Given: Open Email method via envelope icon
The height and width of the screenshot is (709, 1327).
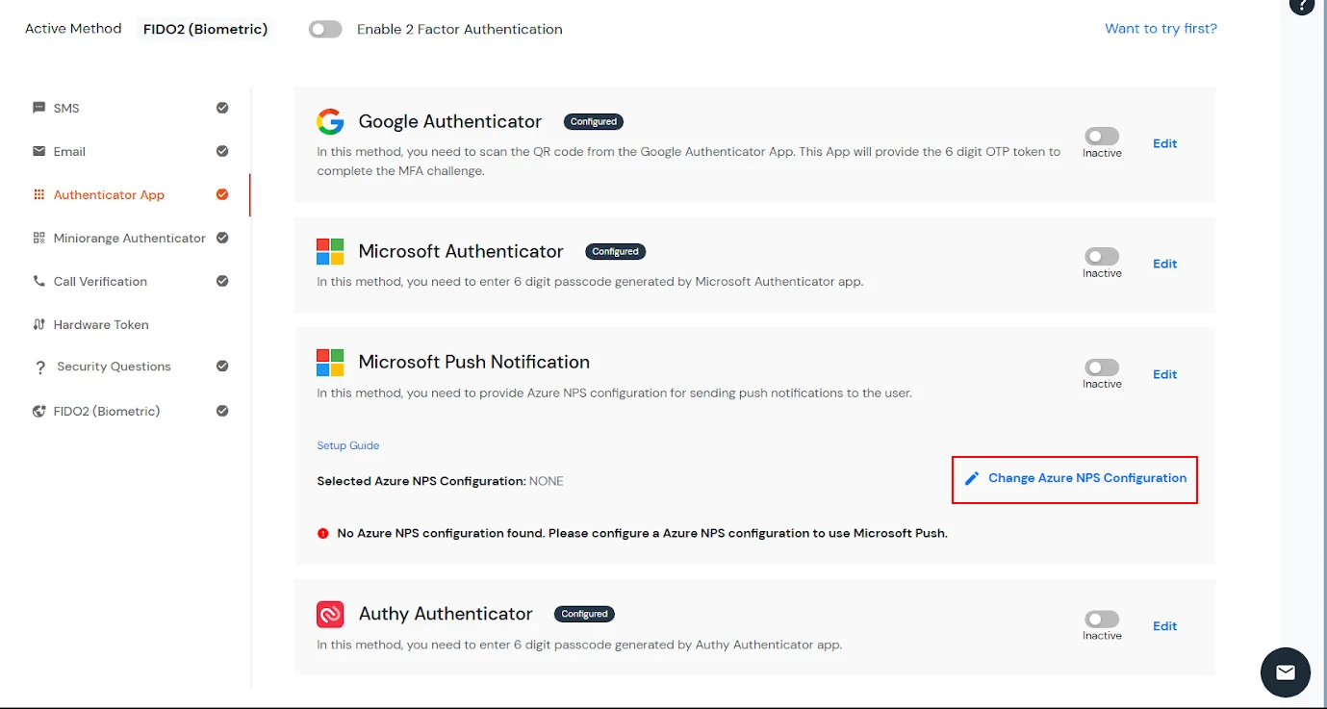Looking at the screenshot, I should click(x=38, y=151).
